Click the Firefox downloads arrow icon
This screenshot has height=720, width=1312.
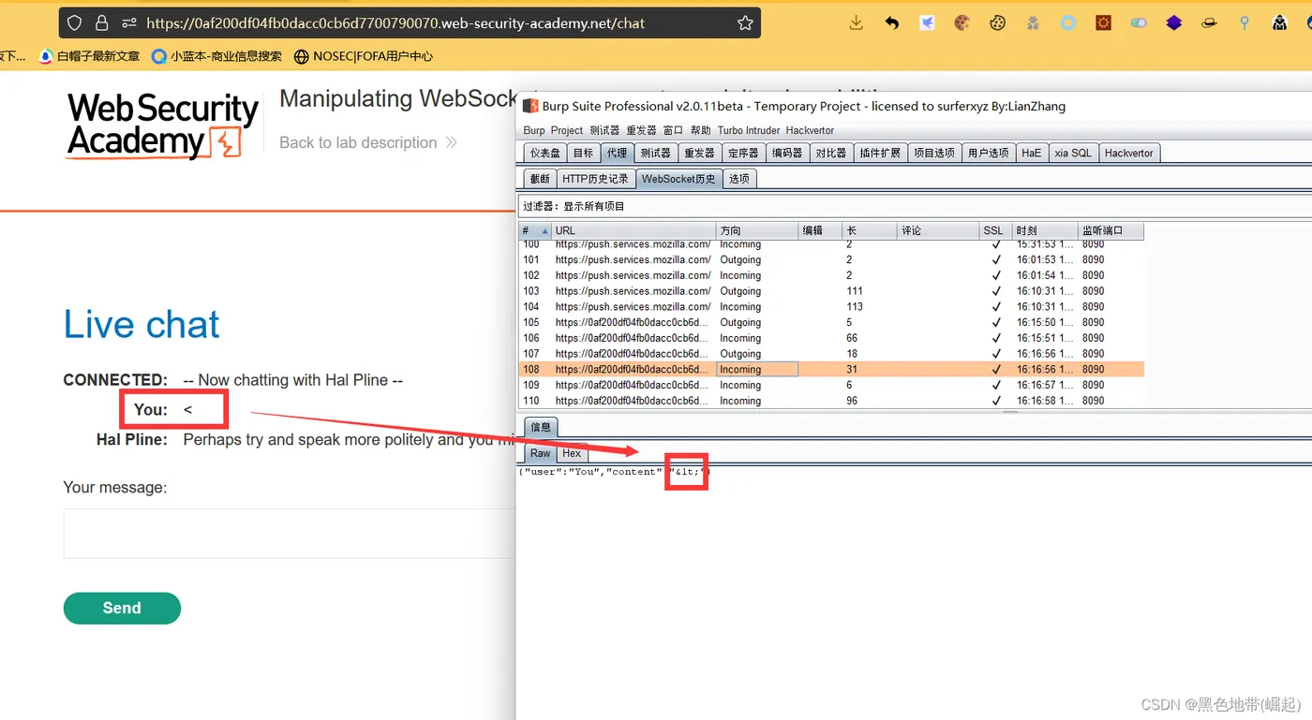tap(856, 23)
